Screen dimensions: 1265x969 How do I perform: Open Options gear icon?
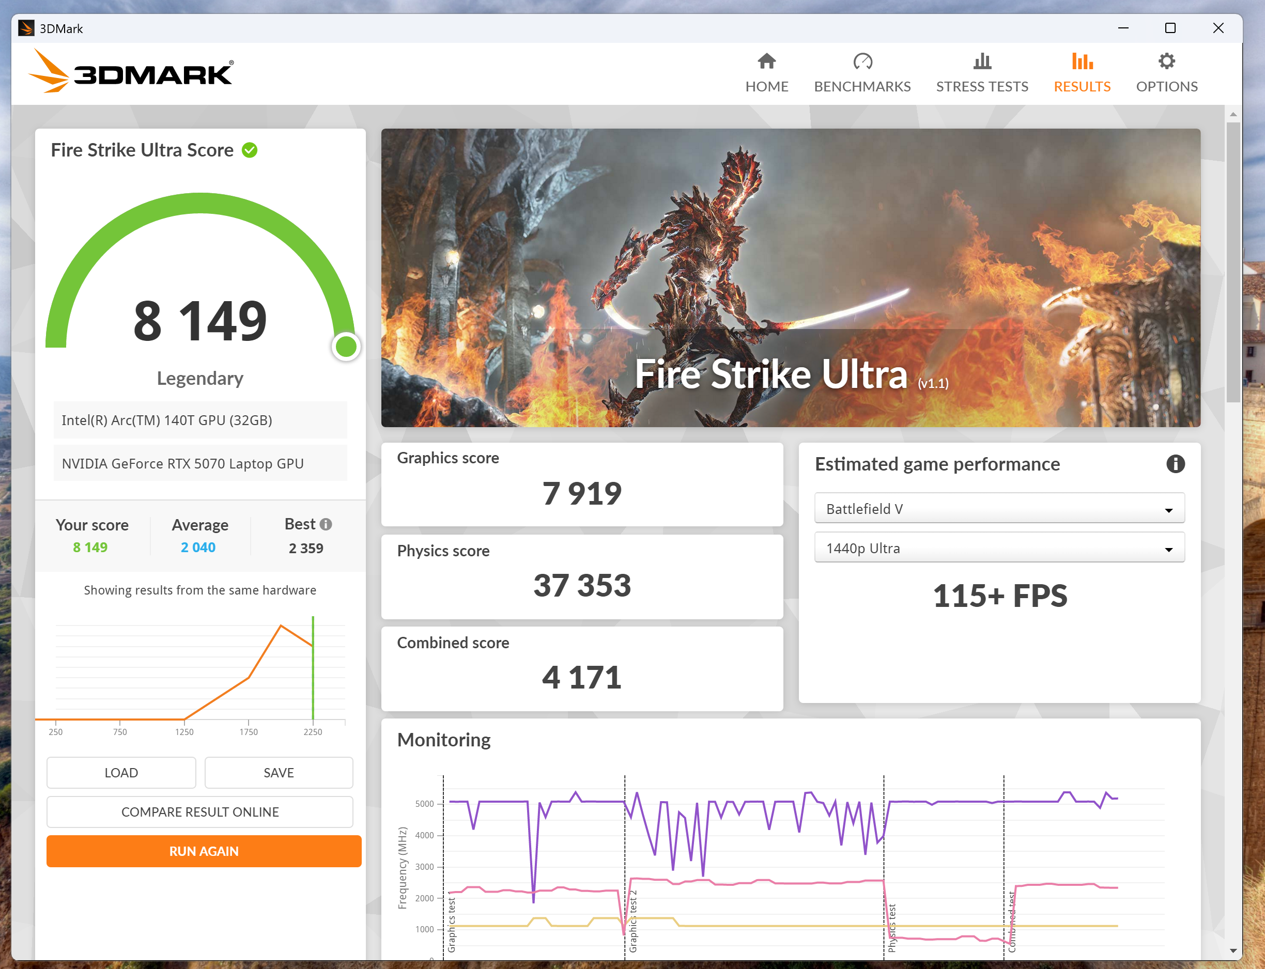[1166, 61]
